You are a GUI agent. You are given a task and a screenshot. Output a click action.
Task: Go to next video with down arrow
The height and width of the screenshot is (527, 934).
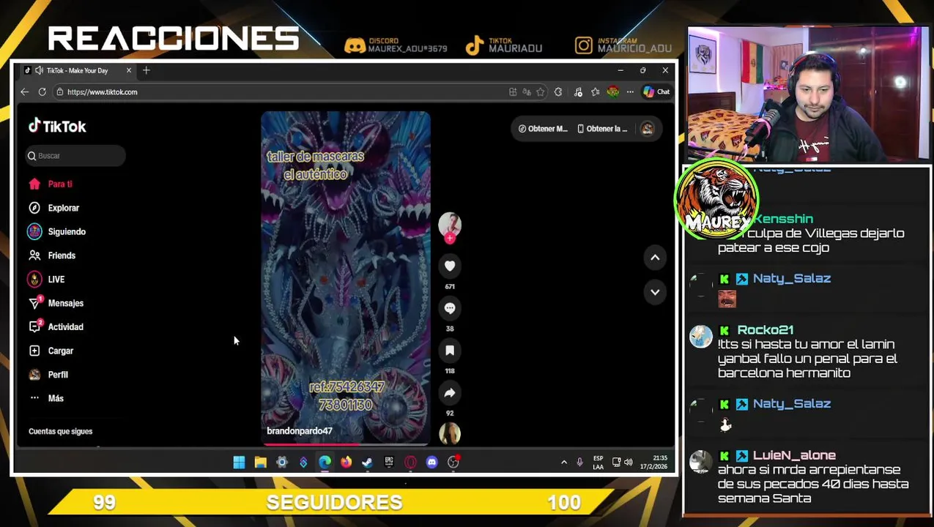[655, 292]
